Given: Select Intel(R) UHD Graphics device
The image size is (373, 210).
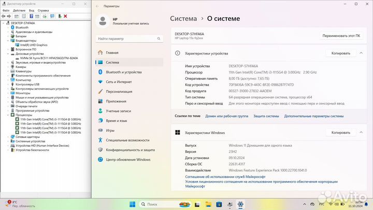Looking at the screenshot, I should 34,45.
